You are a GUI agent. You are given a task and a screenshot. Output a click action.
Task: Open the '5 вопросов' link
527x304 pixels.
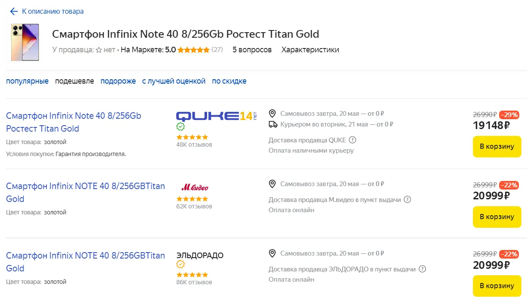coord(252,50)
